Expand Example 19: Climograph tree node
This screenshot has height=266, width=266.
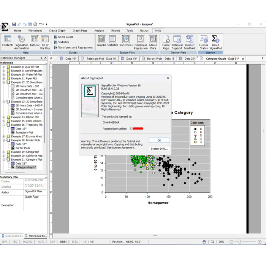(x=4, y=152)
